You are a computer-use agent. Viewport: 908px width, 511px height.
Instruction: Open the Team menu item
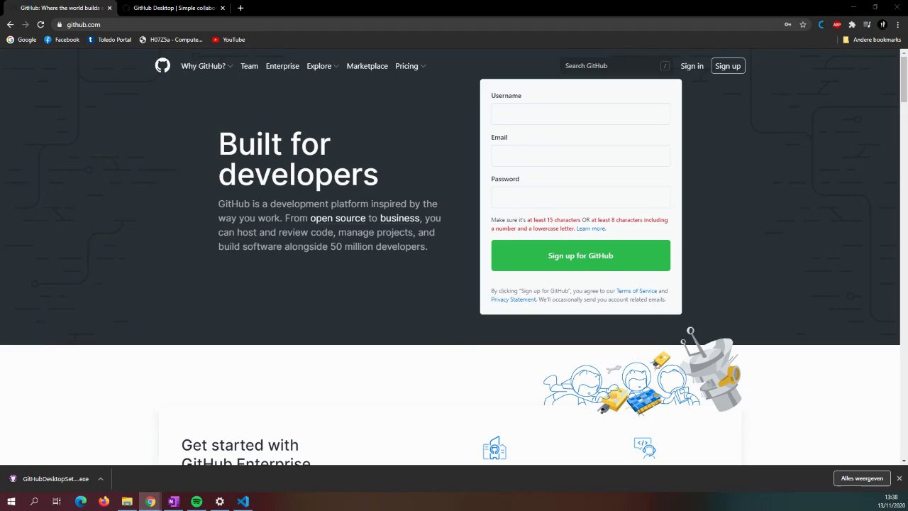pos(249,66)
